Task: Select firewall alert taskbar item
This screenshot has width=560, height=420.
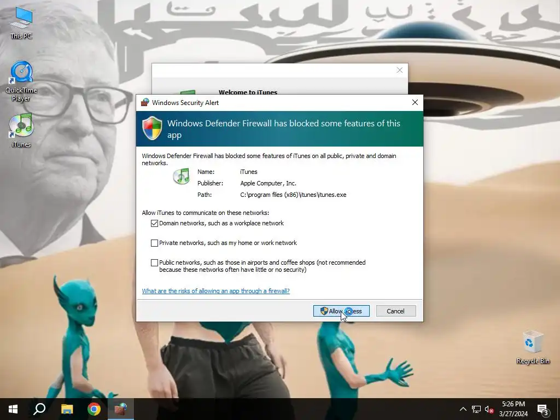Action: pyautogui.click(x=121, y=409)
